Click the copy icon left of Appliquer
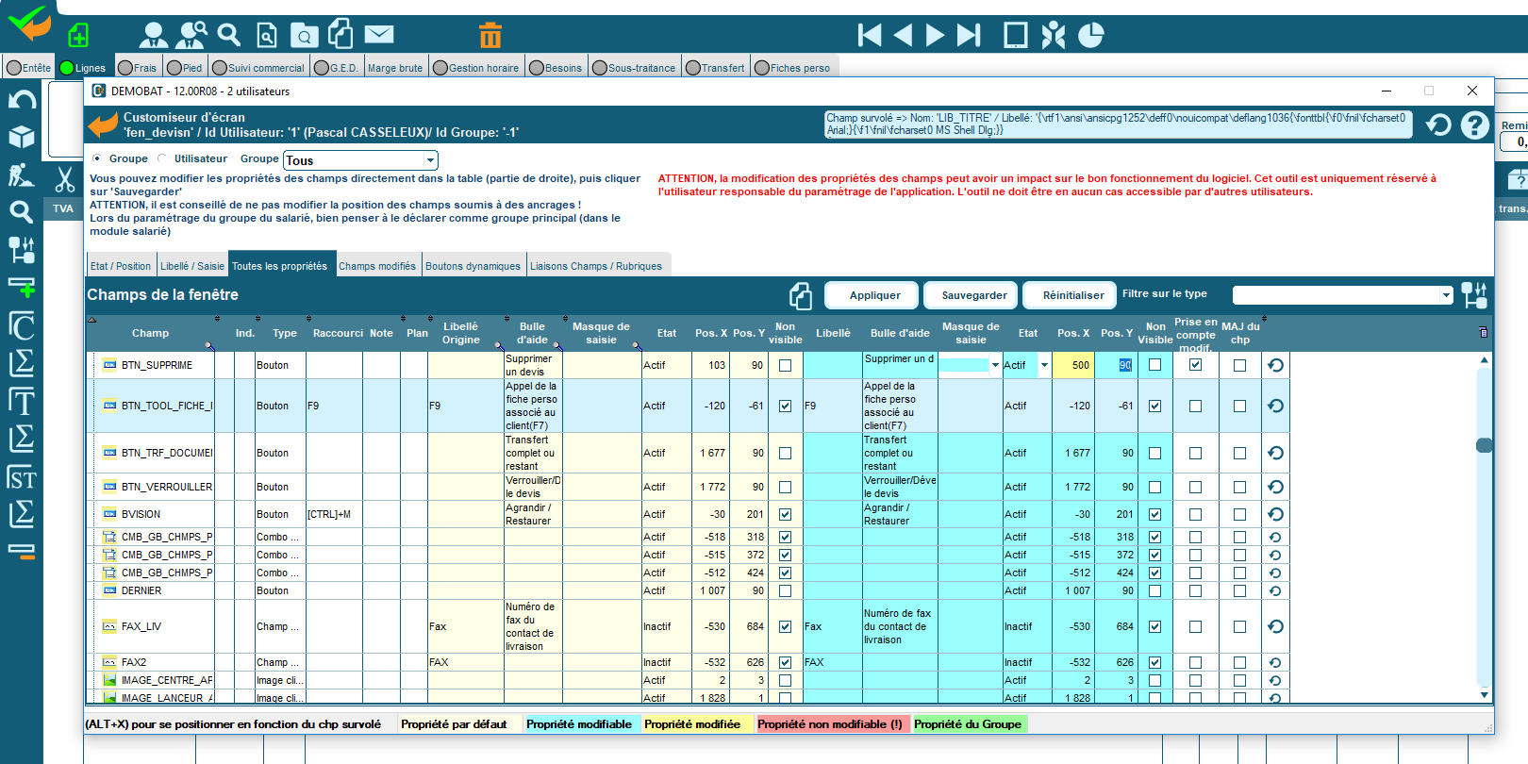The image size is (1528, 764). (801, 296)
